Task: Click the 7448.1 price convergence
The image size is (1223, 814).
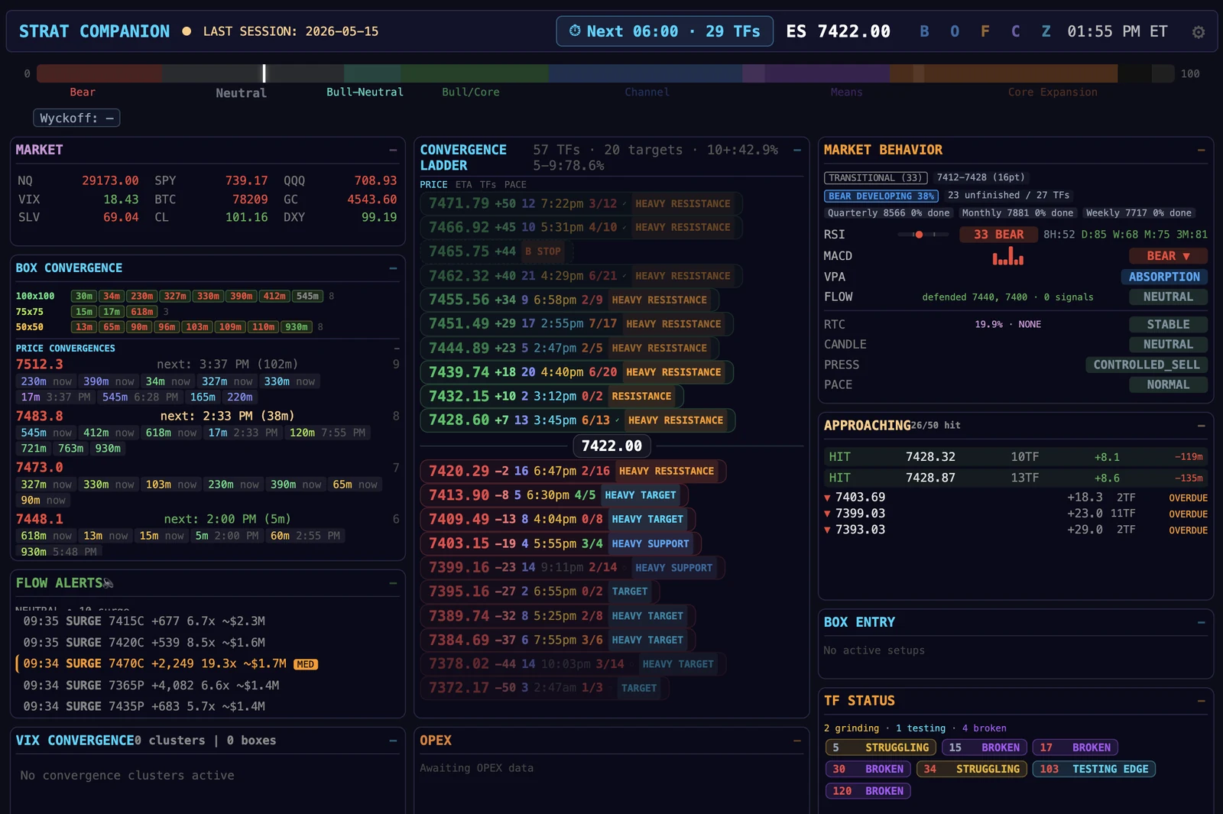Action: click(40, 519)
